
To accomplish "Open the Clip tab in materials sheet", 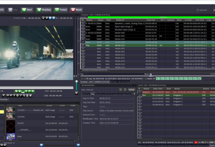I will (x=84, y=94).
